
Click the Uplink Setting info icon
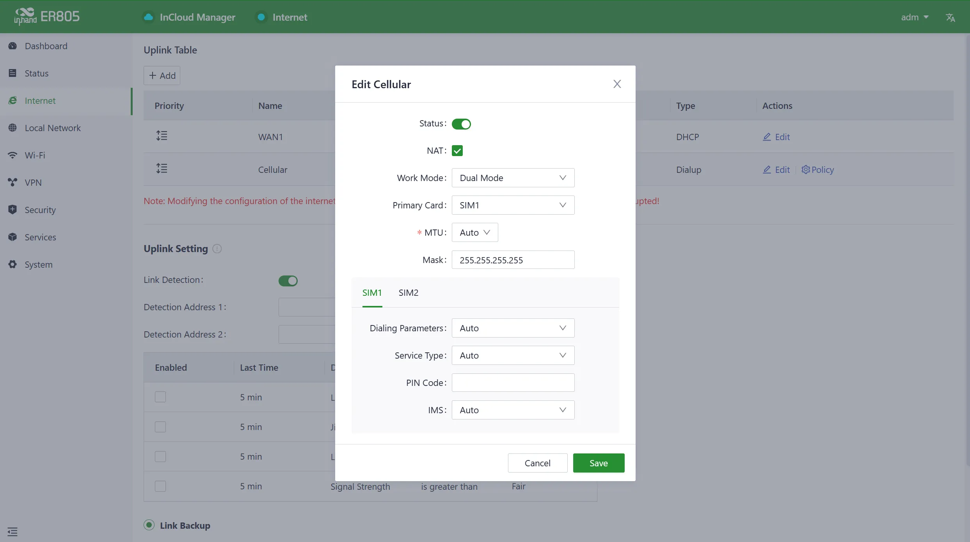click(x=217, y=249)
